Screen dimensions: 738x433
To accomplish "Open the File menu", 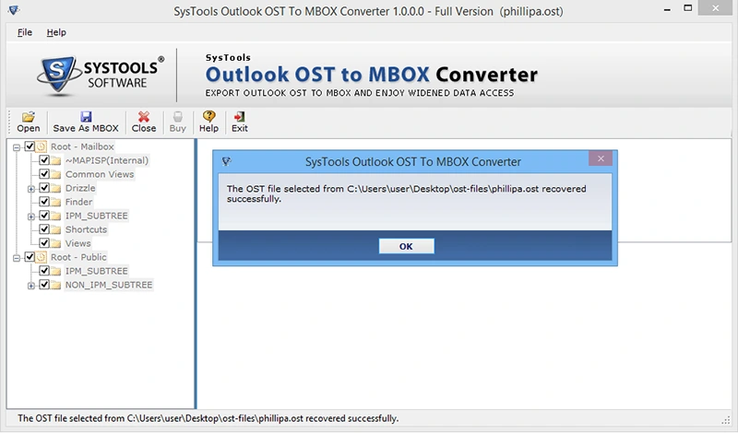I will point(25,32).
